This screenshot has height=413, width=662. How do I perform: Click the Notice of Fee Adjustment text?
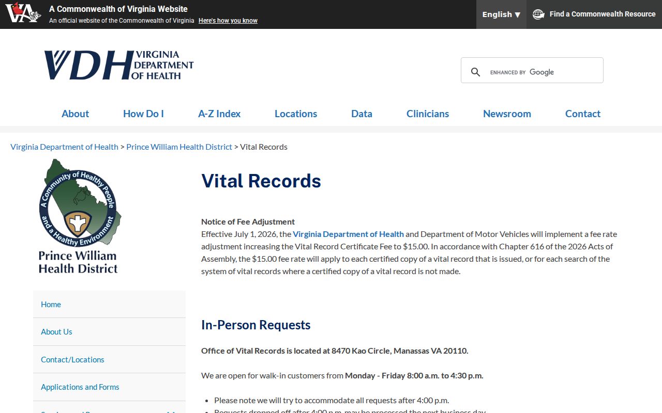248,221
